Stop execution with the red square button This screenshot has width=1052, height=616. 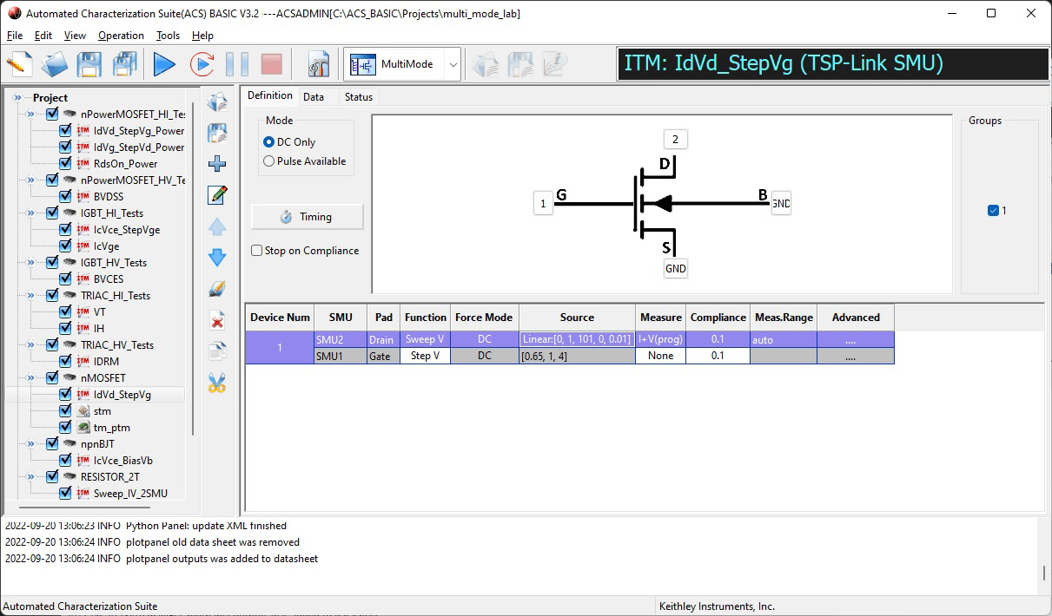pyautogui.click(x=272, y=64)
